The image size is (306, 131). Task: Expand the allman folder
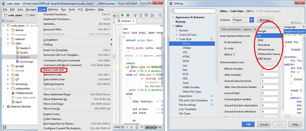tap(8, 30)
